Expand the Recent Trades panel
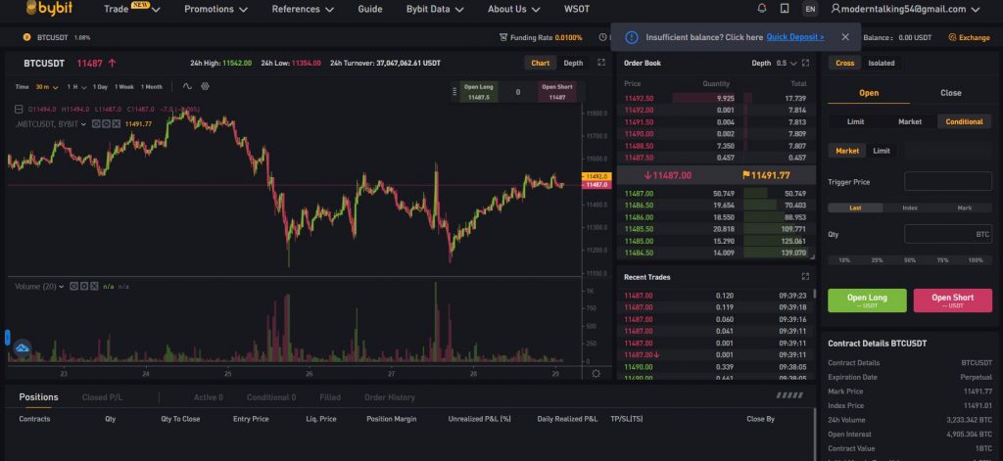Image resolution: width=1003 pixels, height=461 pixels. pyautogui.click(x=805, y=277)
